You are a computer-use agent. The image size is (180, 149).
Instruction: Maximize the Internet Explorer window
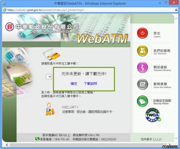[x=166, y=3]
